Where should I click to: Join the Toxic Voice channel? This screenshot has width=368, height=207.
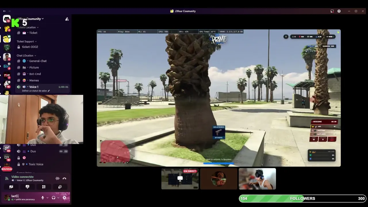(x=43, y=164)
